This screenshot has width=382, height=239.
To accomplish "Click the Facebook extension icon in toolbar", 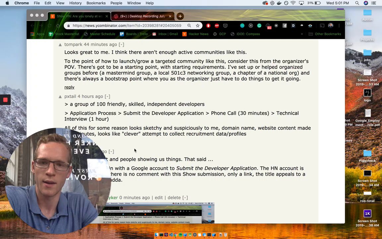I will click(x=285, y=25).
